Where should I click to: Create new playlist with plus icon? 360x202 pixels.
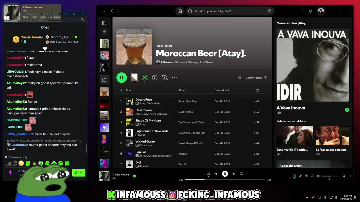click(x=104, y=32)
